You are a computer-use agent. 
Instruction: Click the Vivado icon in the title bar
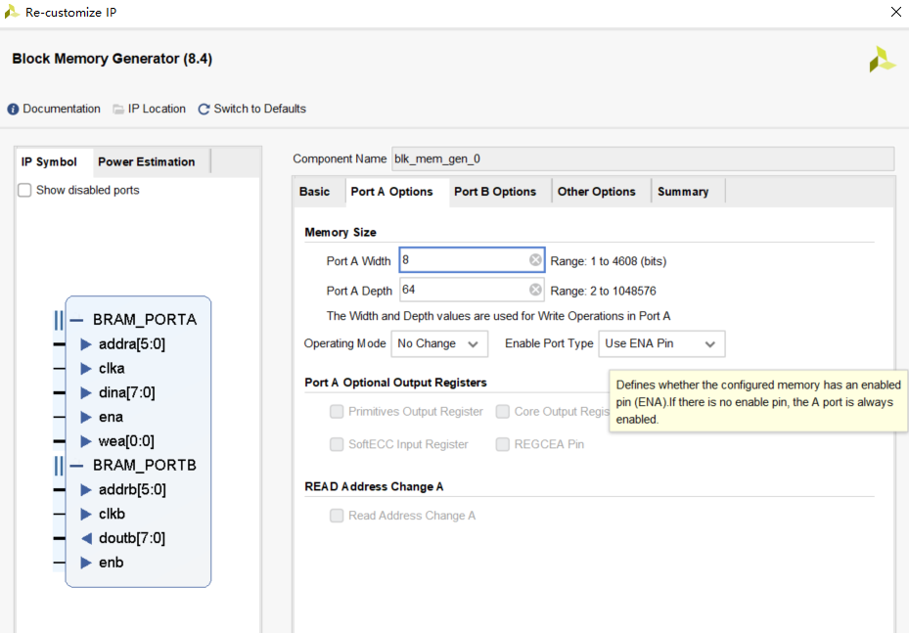12,12
